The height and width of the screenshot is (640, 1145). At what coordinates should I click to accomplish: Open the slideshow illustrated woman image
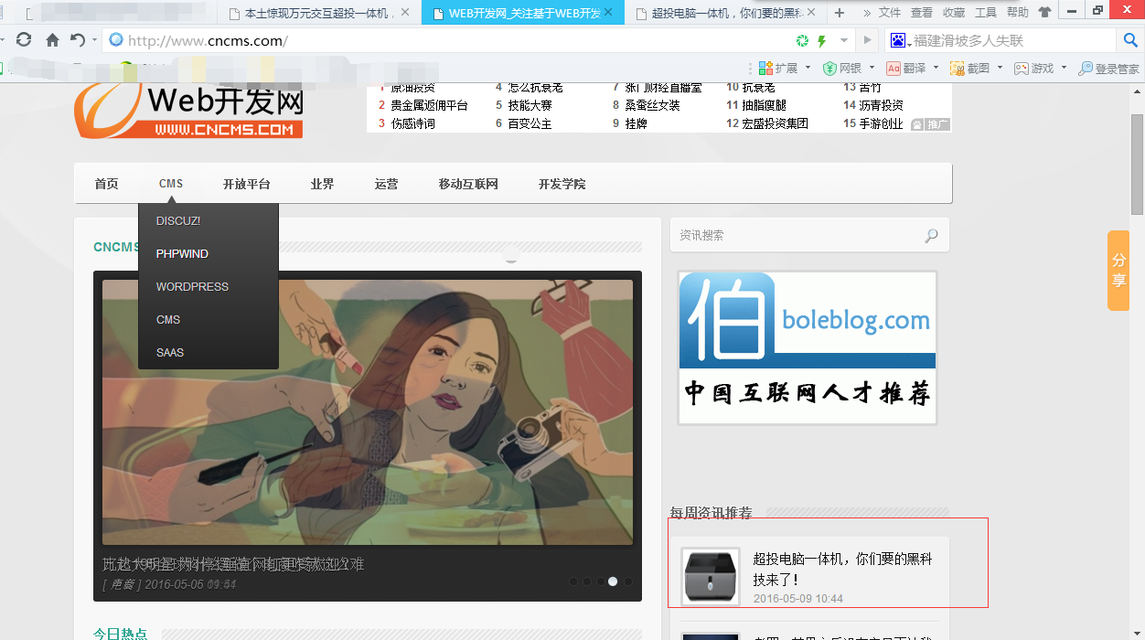point(368,412)
